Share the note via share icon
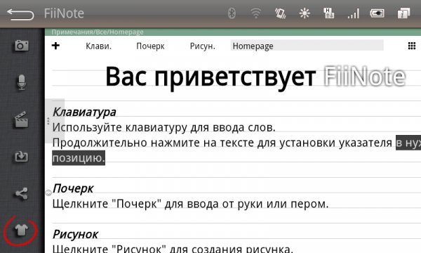The image size is (421, 253). (22, 193)
